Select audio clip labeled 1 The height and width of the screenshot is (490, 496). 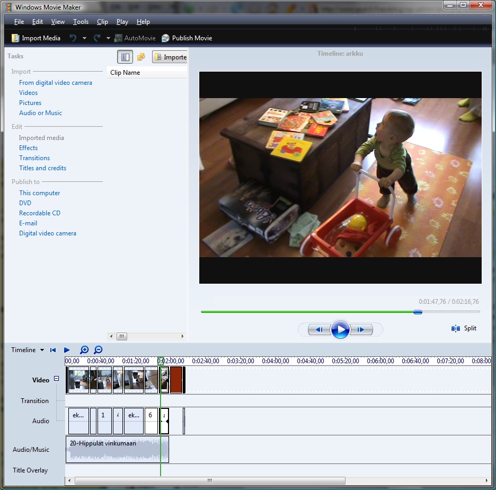point(104,421)
